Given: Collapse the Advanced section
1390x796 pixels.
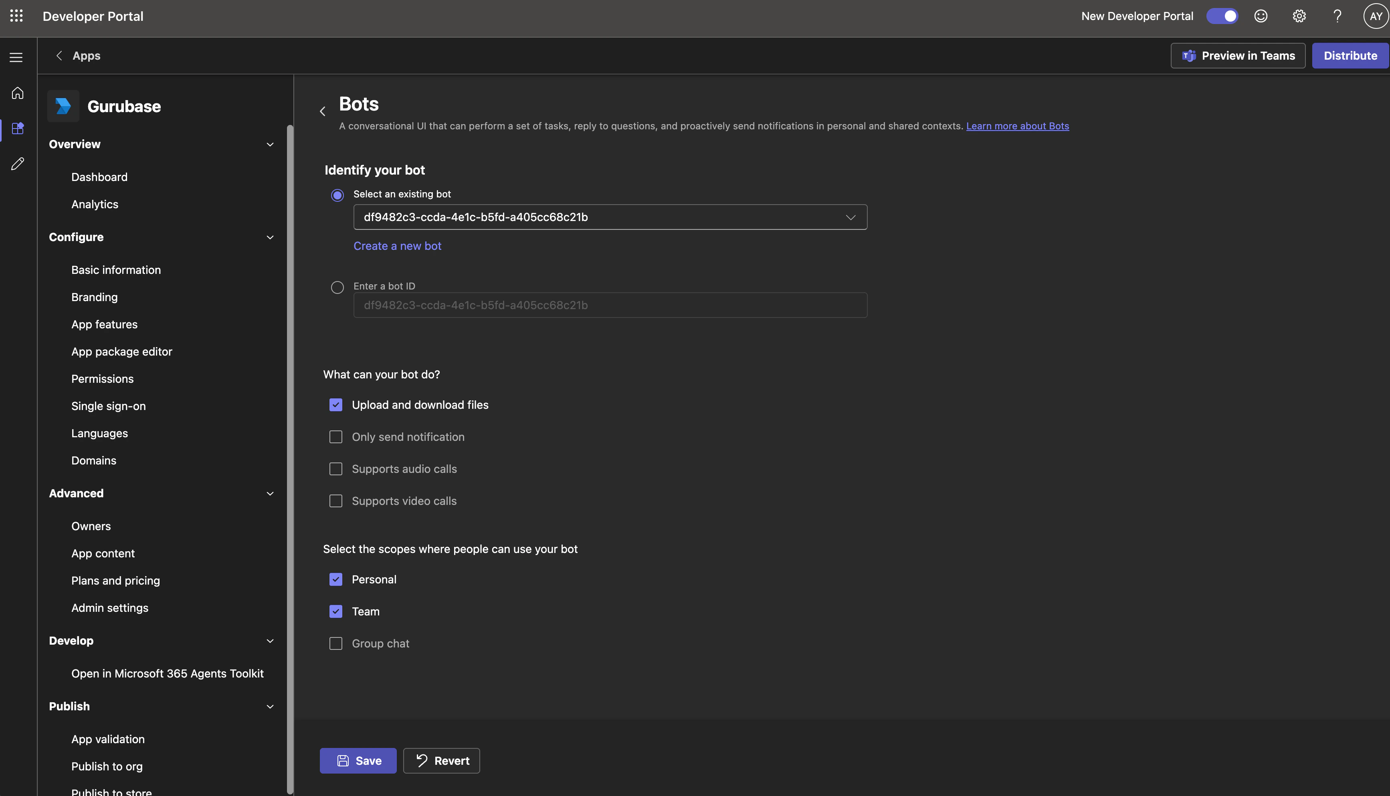Looking at the screenshot, I should (270, 494).
